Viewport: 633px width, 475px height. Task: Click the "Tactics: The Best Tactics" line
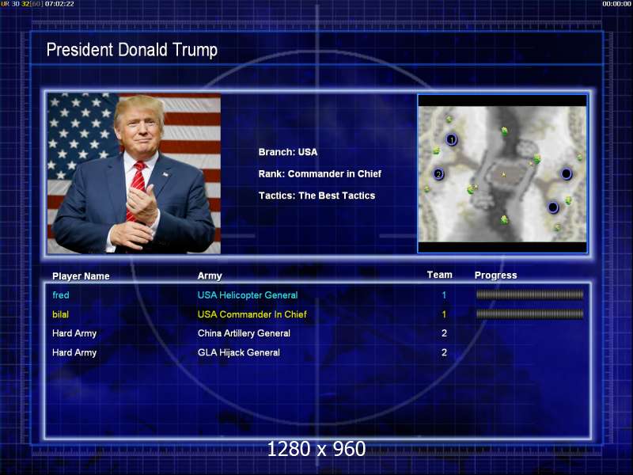point(317,196)
